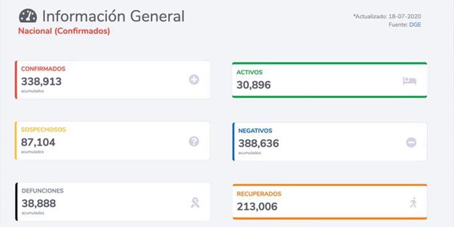This screenshot has width=454, height=227.
Task: Open the DGE source link
Action: coord(416,24)
